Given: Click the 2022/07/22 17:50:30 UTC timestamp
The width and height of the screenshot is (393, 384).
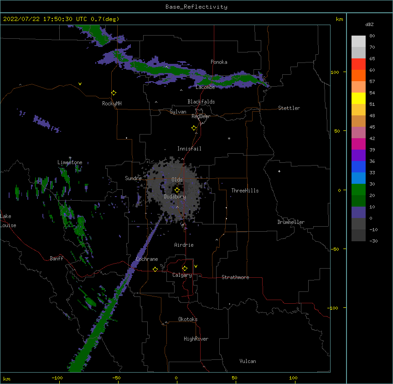Looking at the screenshot, I should point(45,19).
